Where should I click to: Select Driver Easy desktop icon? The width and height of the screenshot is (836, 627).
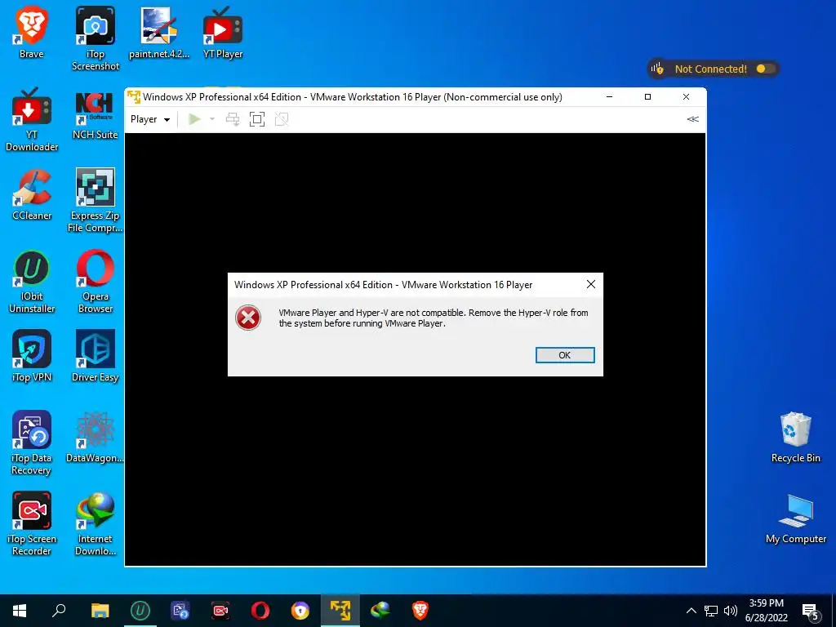pyautogui.click(x=95, y=356)
